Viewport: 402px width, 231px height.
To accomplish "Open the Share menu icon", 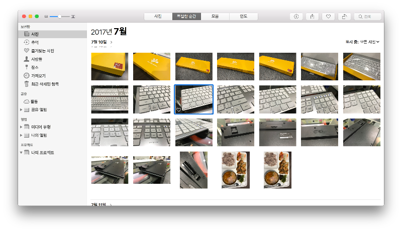I will (x=312, y=17).
